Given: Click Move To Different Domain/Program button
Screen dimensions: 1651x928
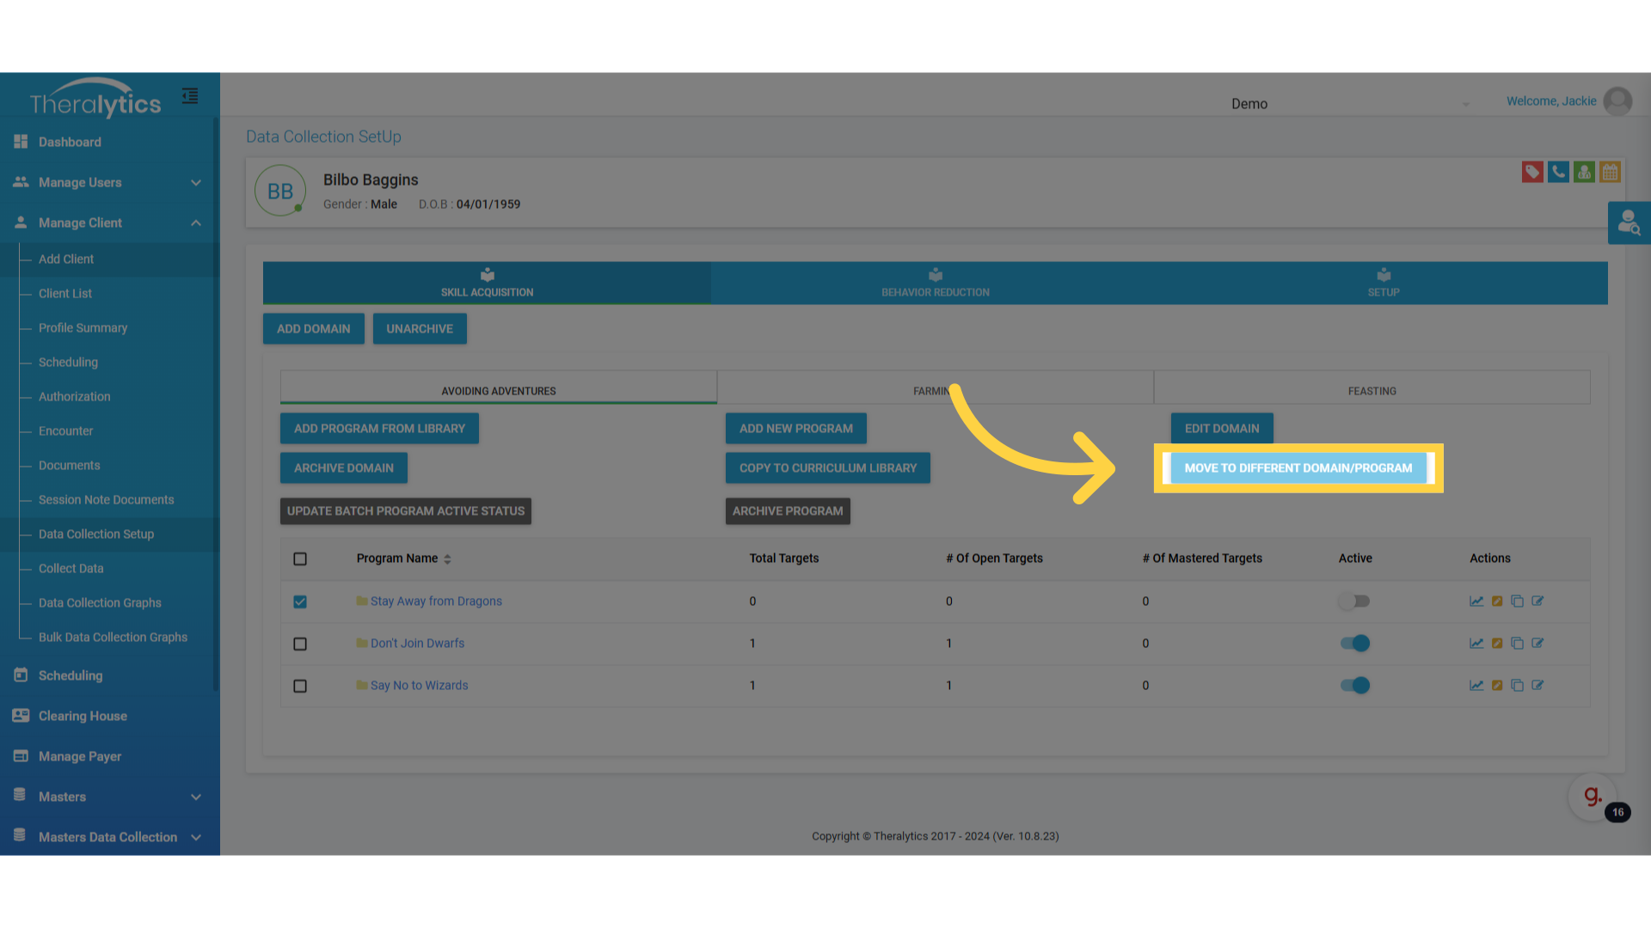Looking at the screenshot, I should 1298,468.
